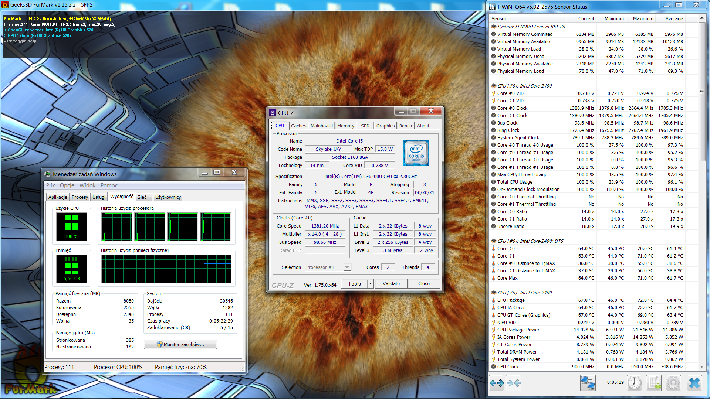This screenshot has width=710, height=399.
Task: Click the Uncore Ratio sensor icon
Action: pyautogui.click(x=493, y=226)
